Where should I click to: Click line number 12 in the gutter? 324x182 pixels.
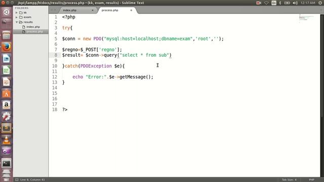click(x=55, y=77)
